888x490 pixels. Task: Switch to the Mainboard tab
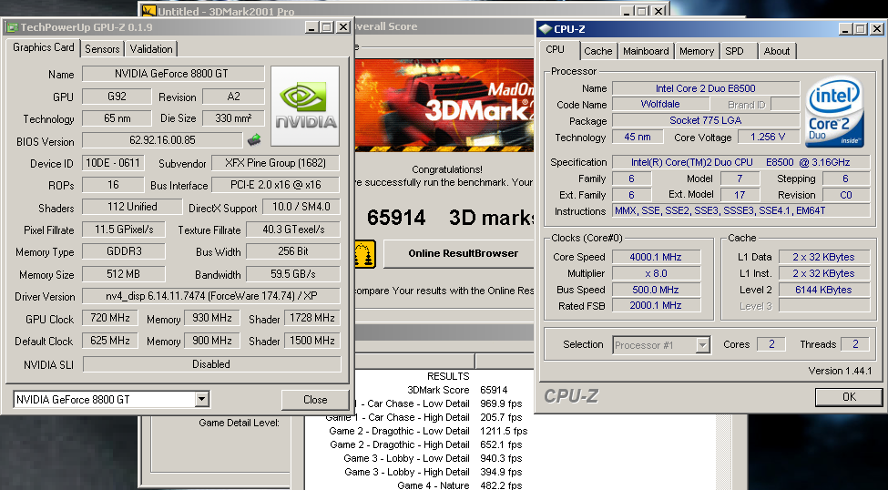pyautogui.click(x=646, y=51)
